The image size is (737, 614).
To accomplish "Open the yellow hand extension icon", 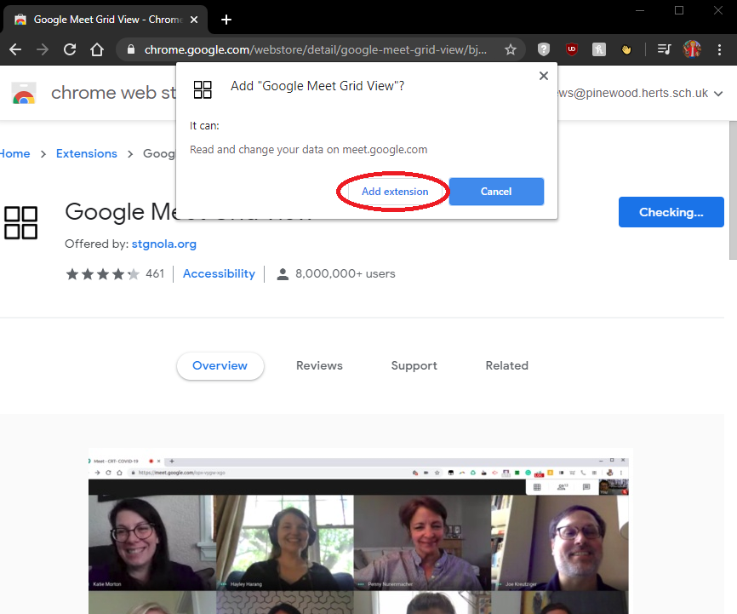I will click(626, 49).
